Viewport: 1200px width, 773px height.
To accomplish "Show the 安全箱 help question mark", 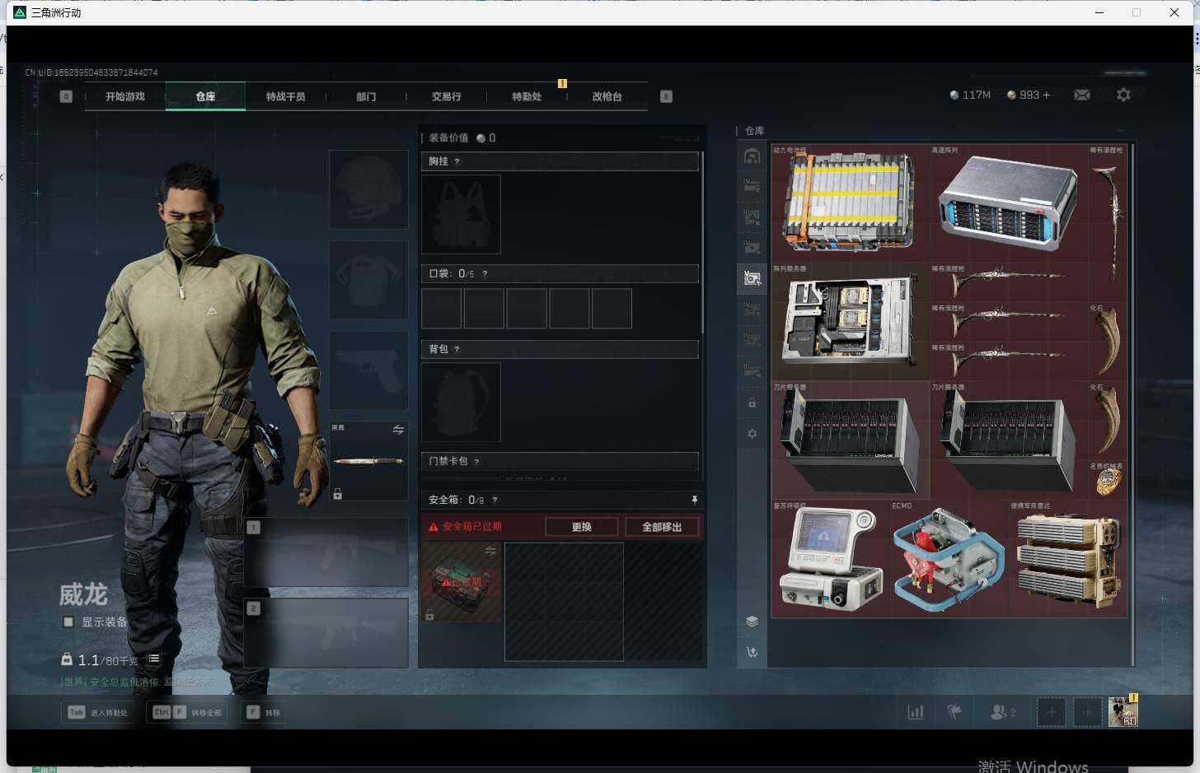I will [x=495, y=500].
